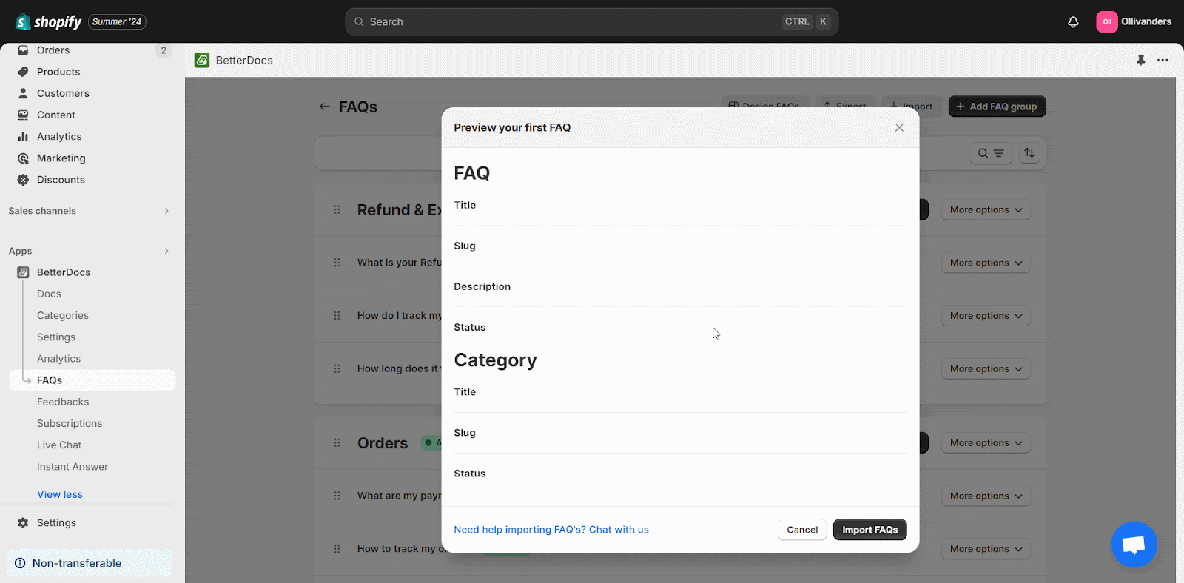Open the notifications bell

point(1073,22)
